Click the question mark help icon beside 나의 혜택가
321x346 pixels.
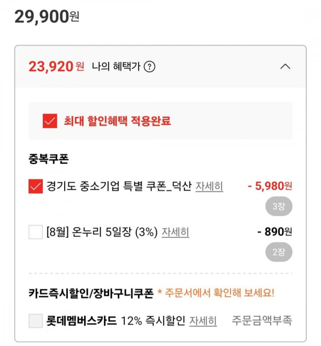[x=150, y=67]
